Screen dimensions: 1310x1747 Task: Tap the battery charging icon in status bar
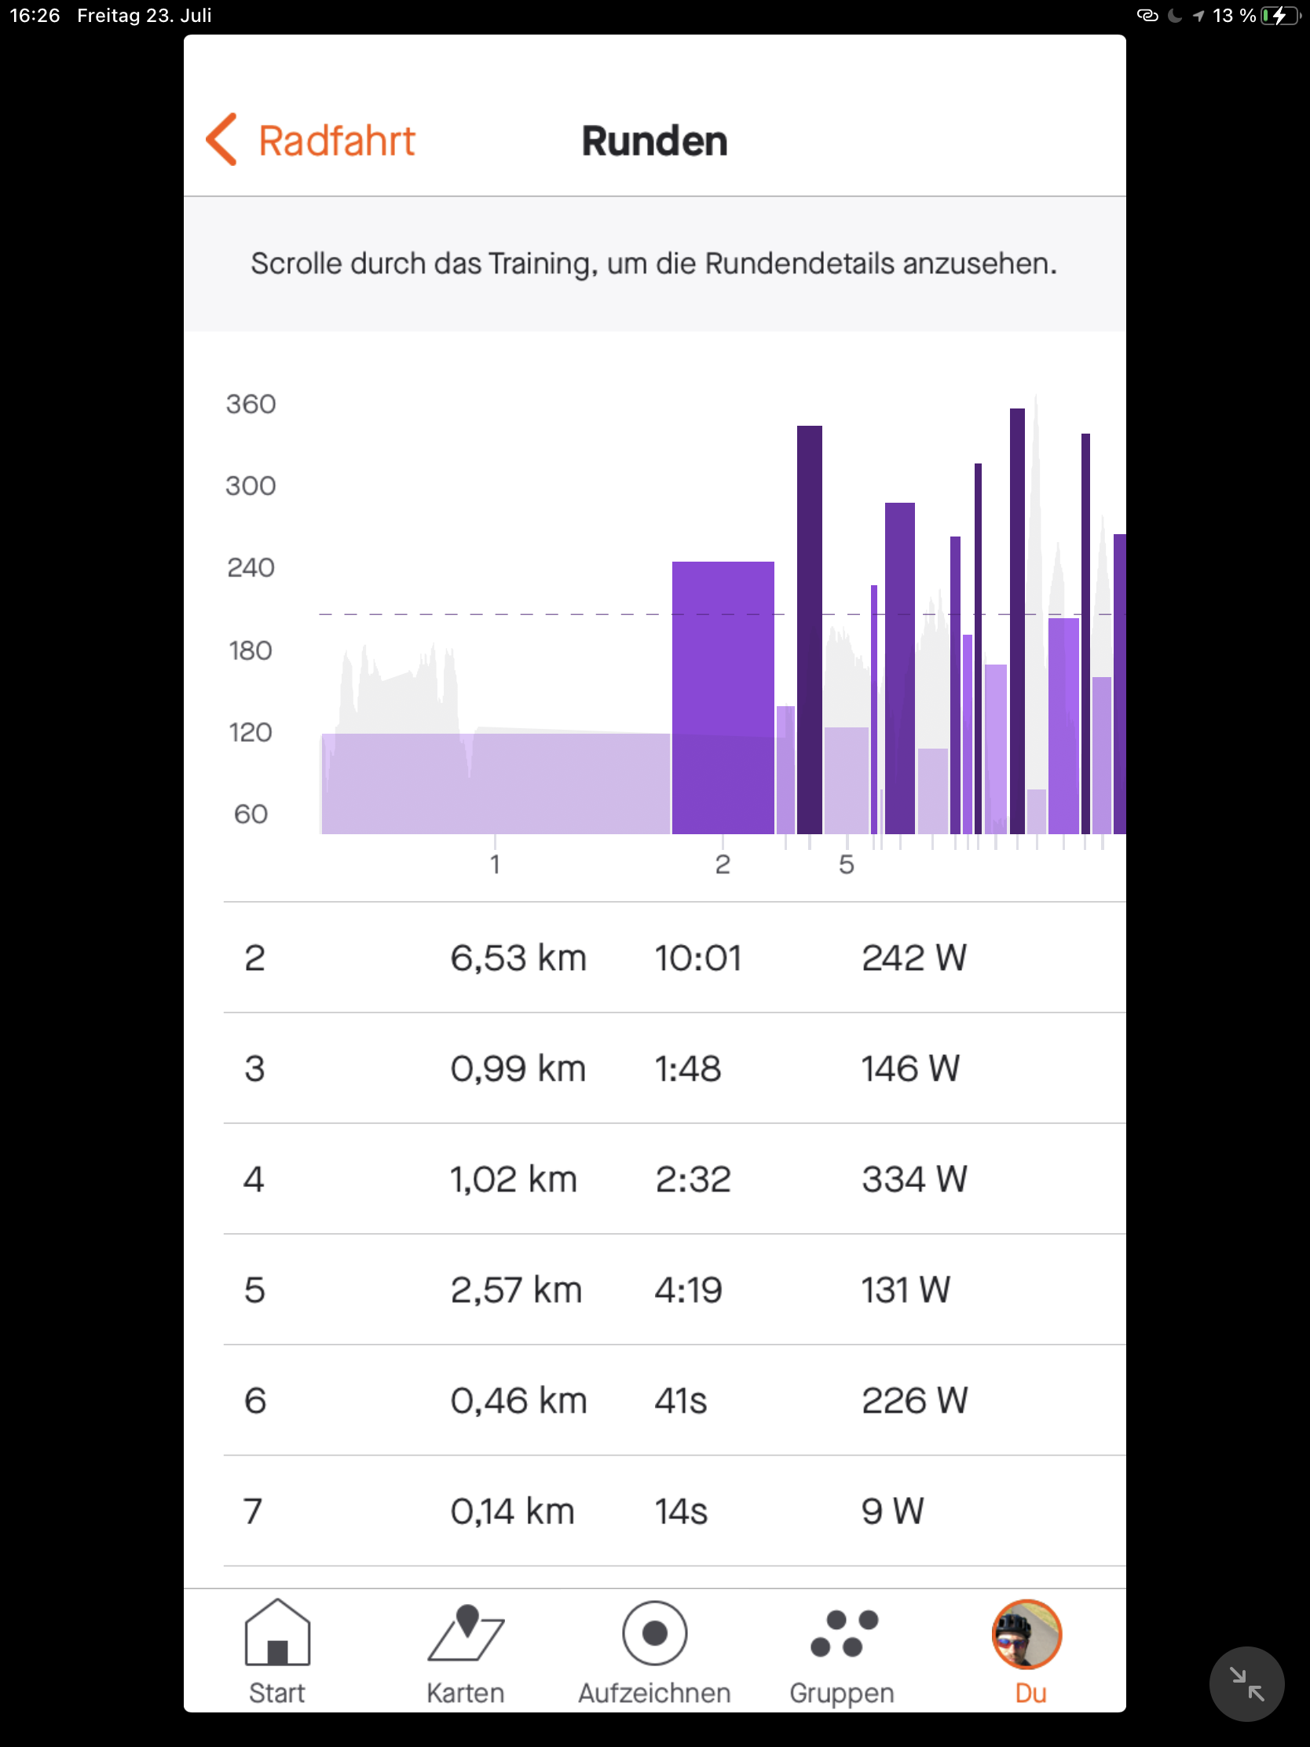tap(1279, 16)
